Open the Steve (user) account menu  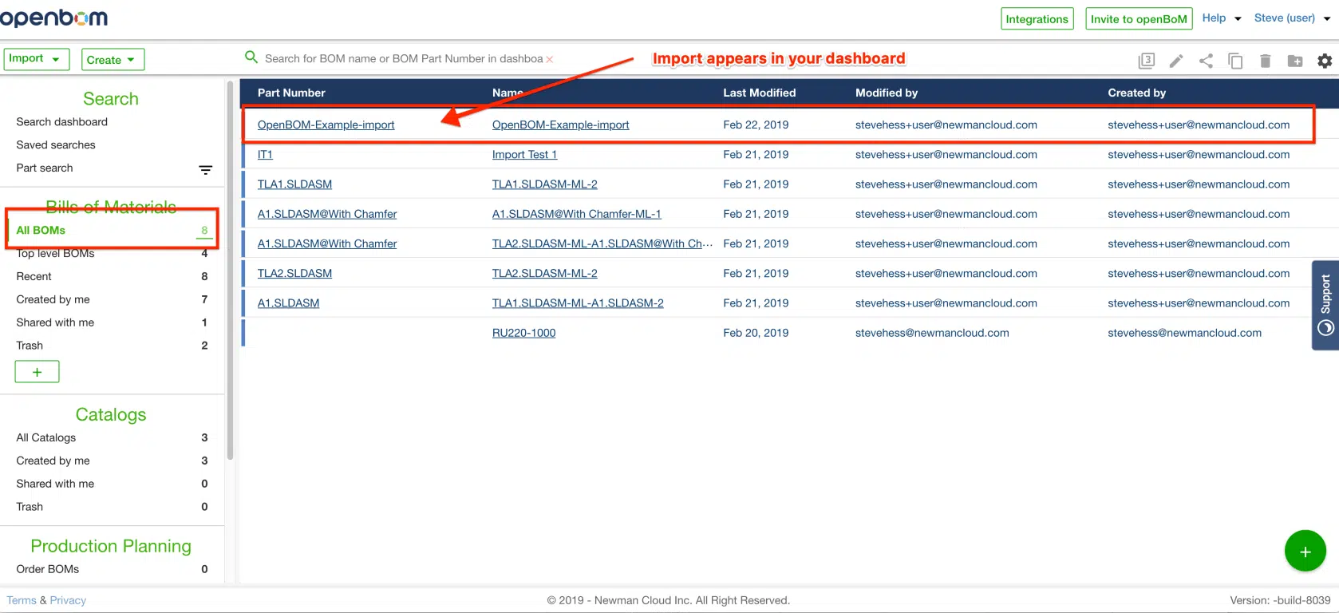[1292, 18]
